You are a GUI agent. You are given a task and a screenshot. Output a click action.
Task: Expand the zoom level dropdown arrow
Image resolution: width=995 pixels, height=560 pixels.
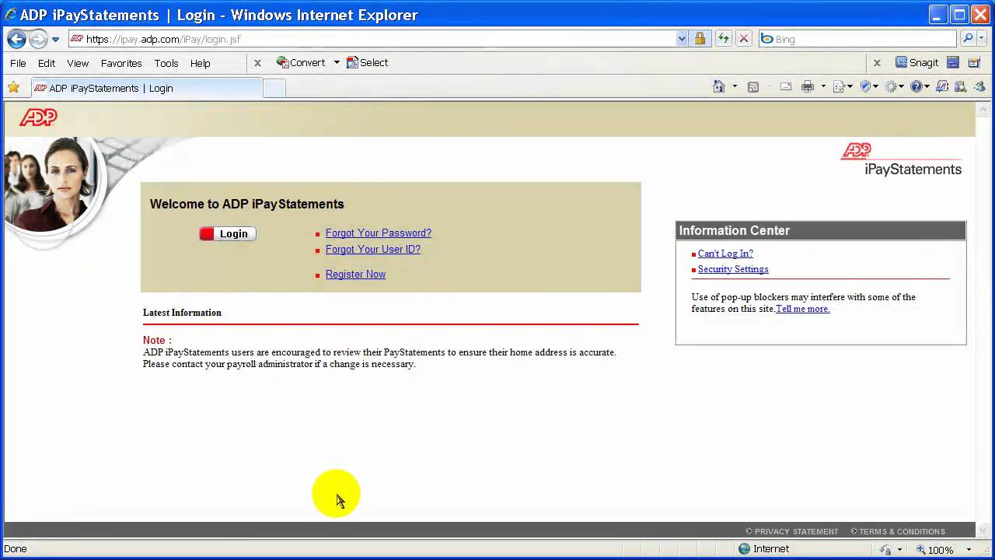tap(967, 550)
